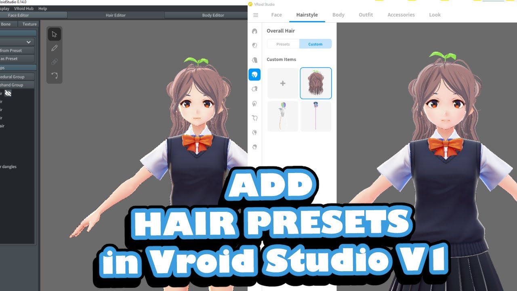Expand the preset dropdown in the left panel

[x=17, y=42]
